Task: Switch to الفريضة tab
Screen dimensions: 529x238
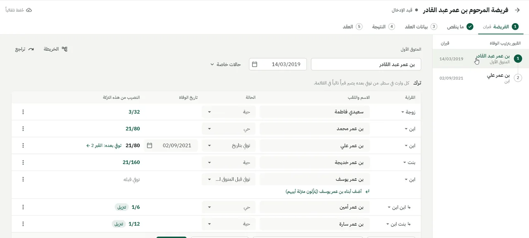Action: [x=501, y=26]
